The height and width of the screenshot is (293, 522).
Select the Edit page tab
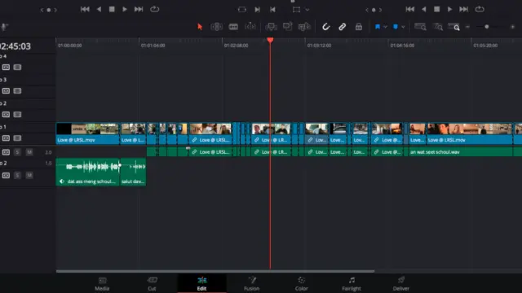pyautogui.click(x=201, y=284)
